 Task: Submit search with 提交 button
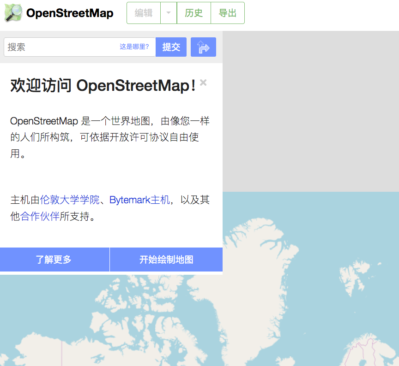(x=171, y=47)
